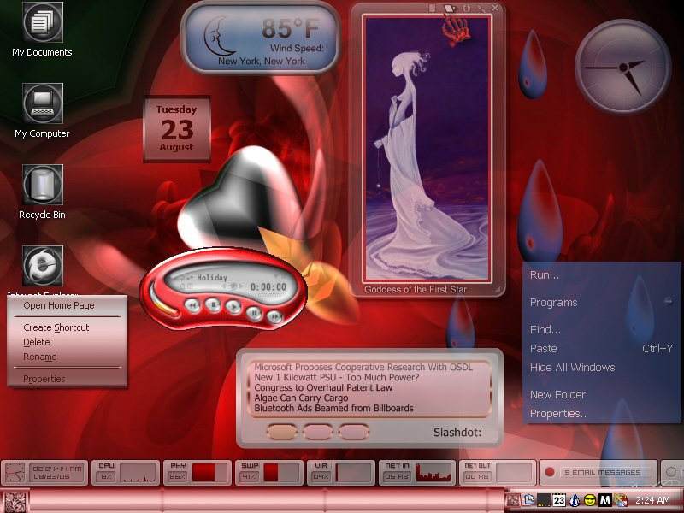Click the stacked windows tray icon

click(x=529, y=499)
